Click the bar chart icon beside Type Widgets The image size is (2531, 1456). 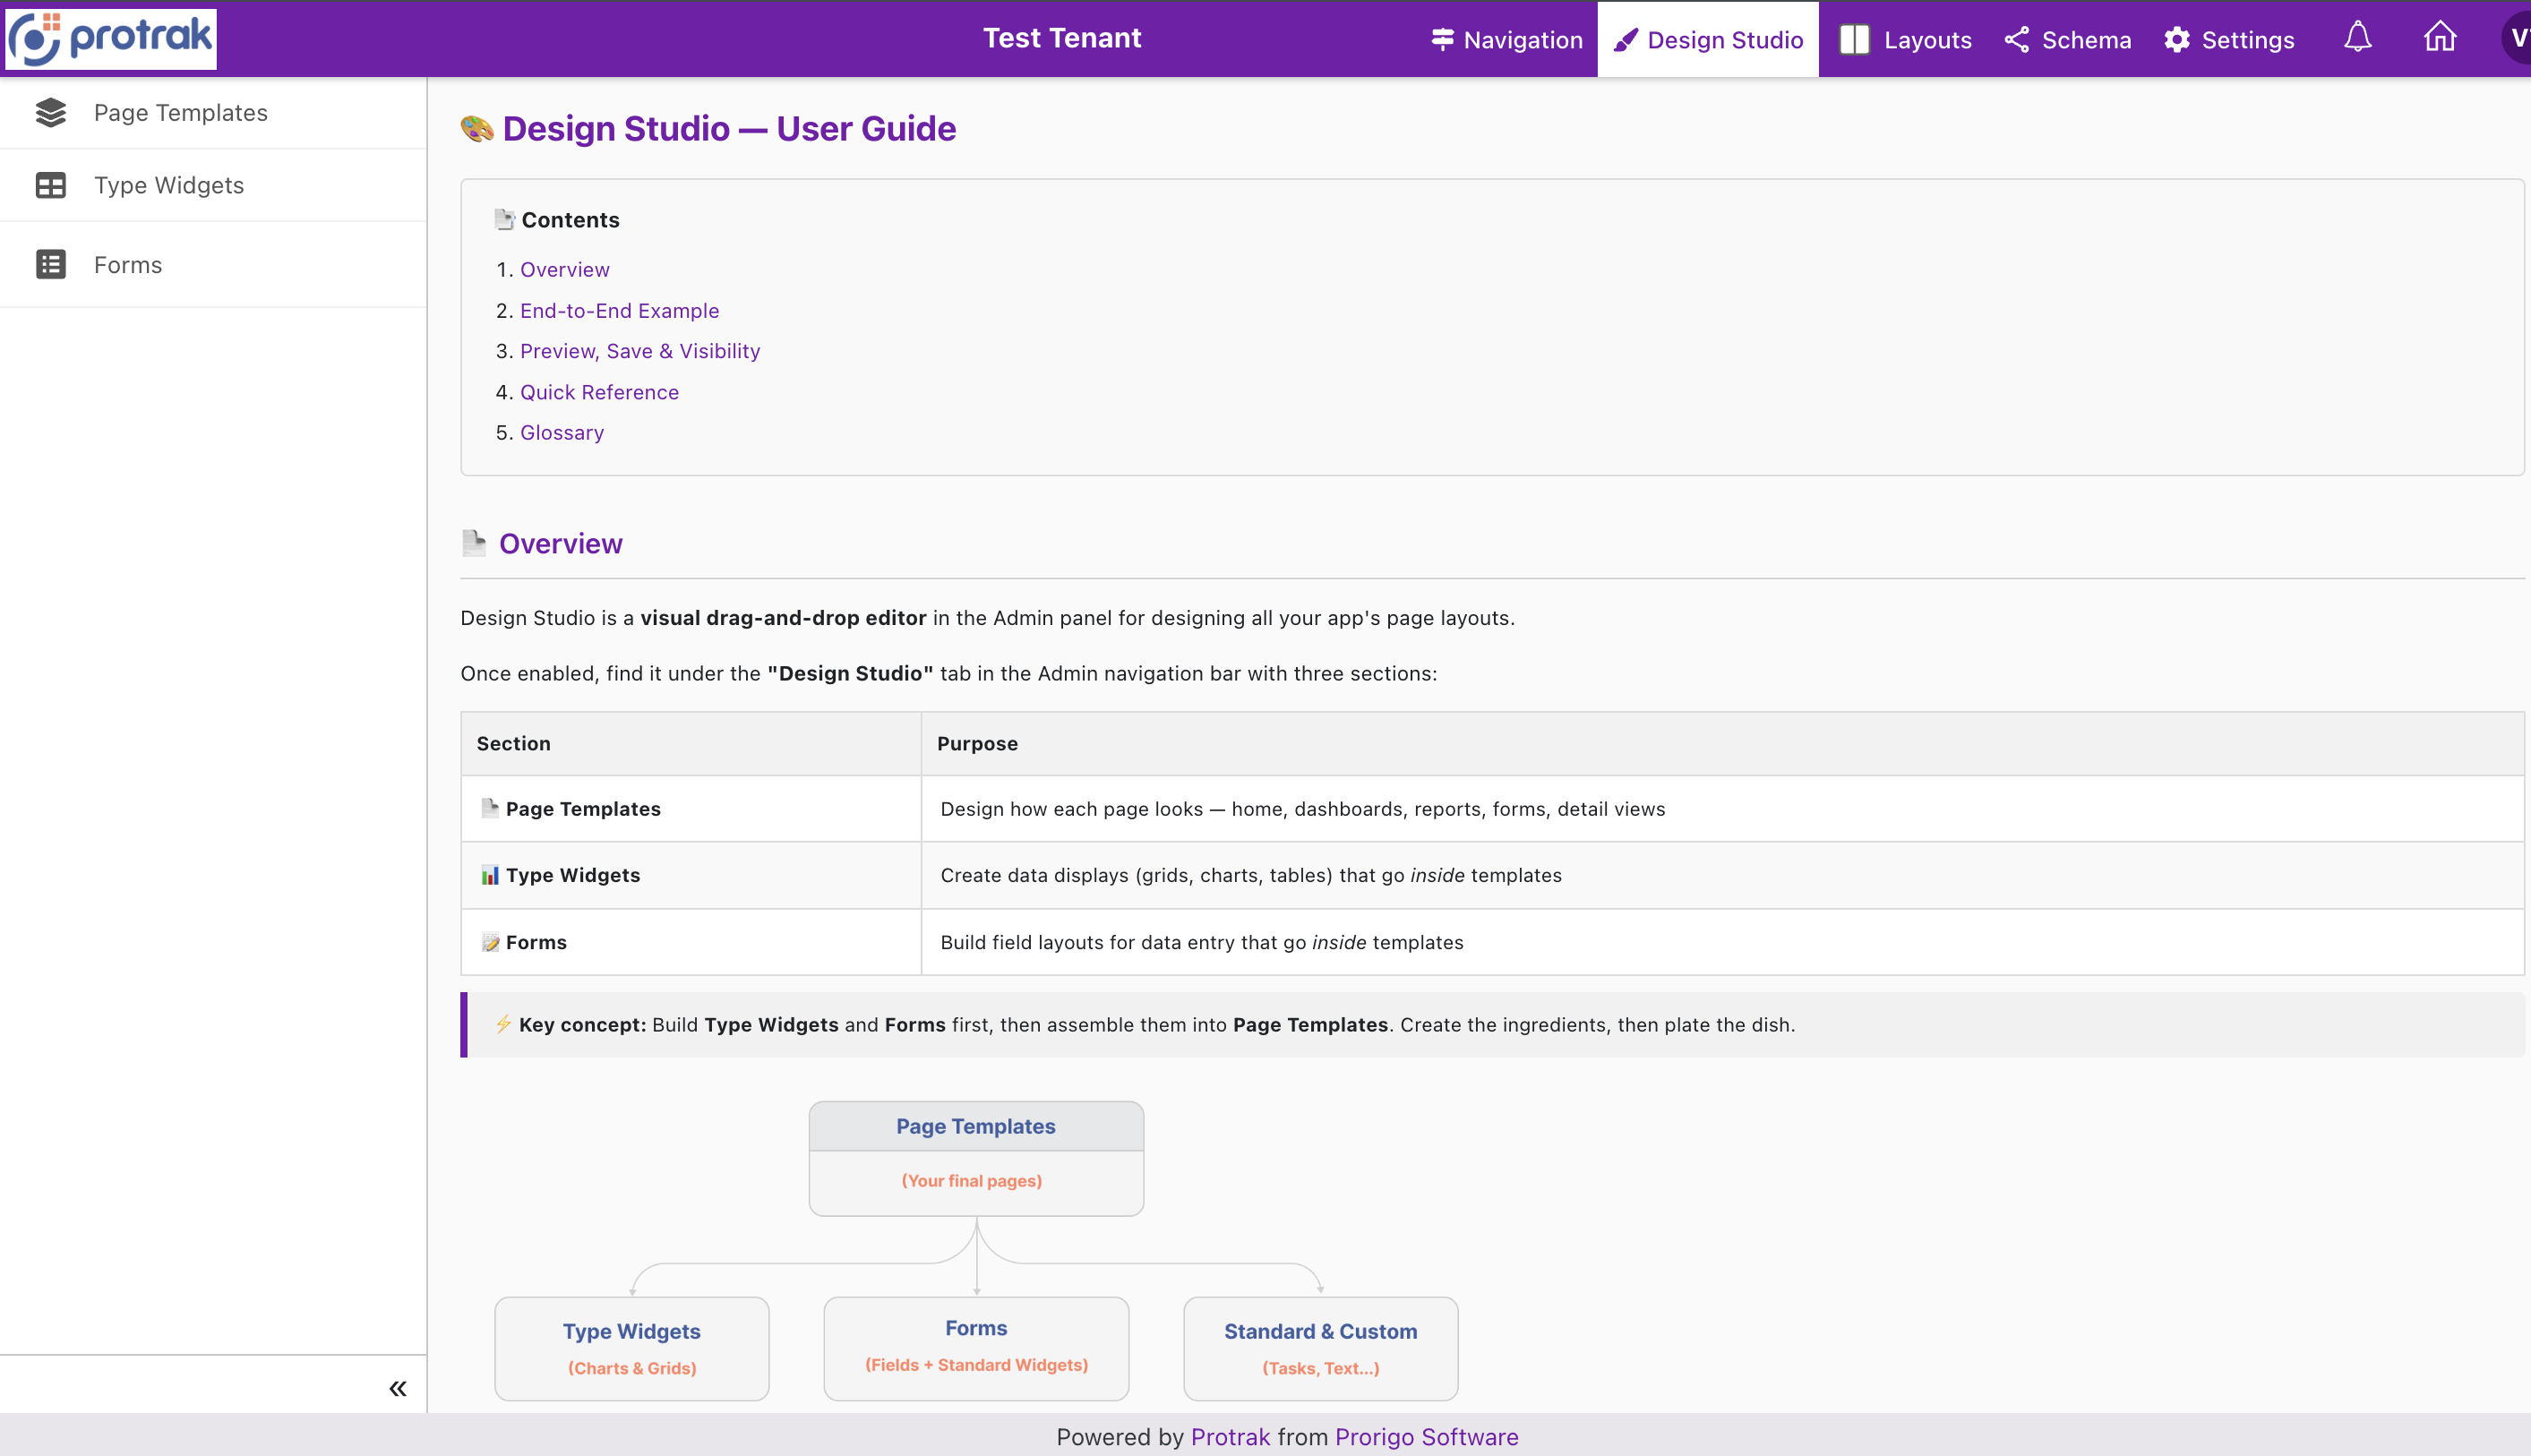490,875
